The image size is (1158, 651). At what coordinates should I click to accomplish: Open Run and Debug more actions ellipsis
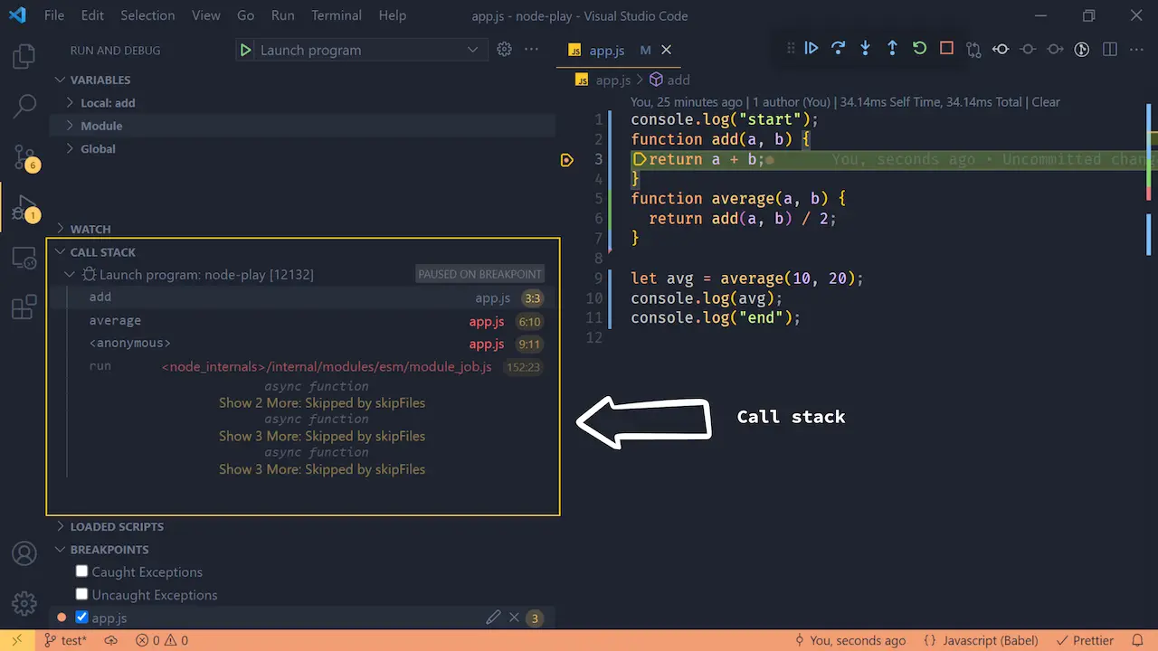click(x=531, y=50)
